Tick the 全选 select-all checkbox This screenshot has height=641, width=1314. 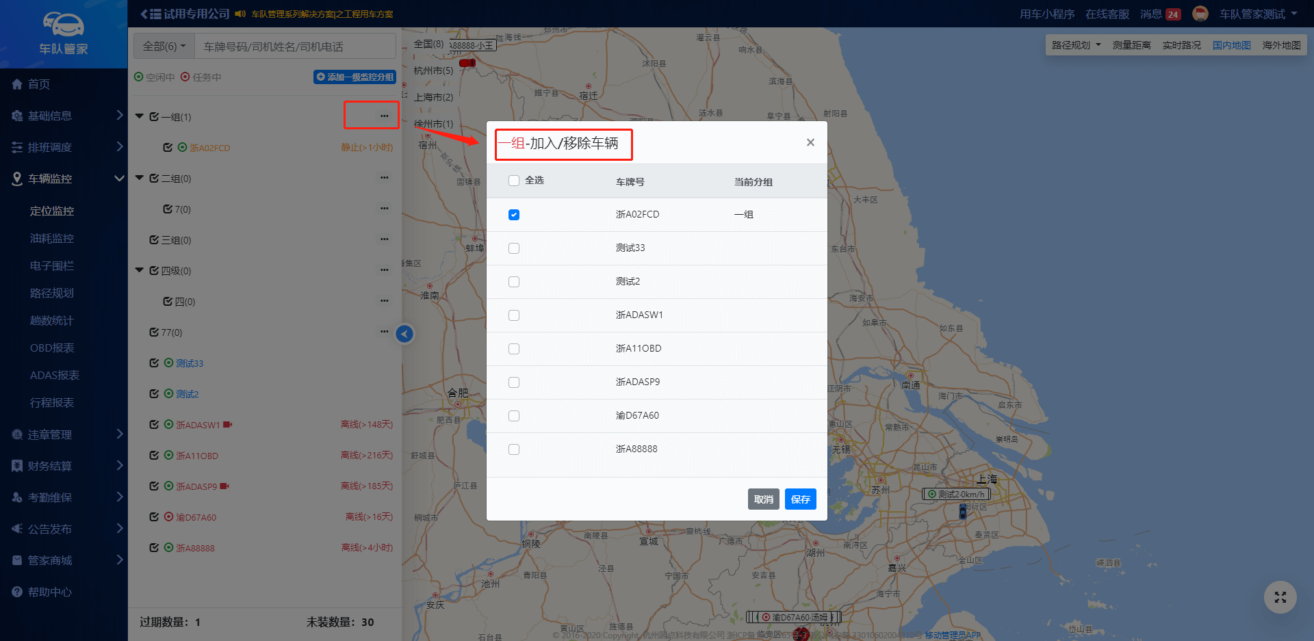point(514,181)
